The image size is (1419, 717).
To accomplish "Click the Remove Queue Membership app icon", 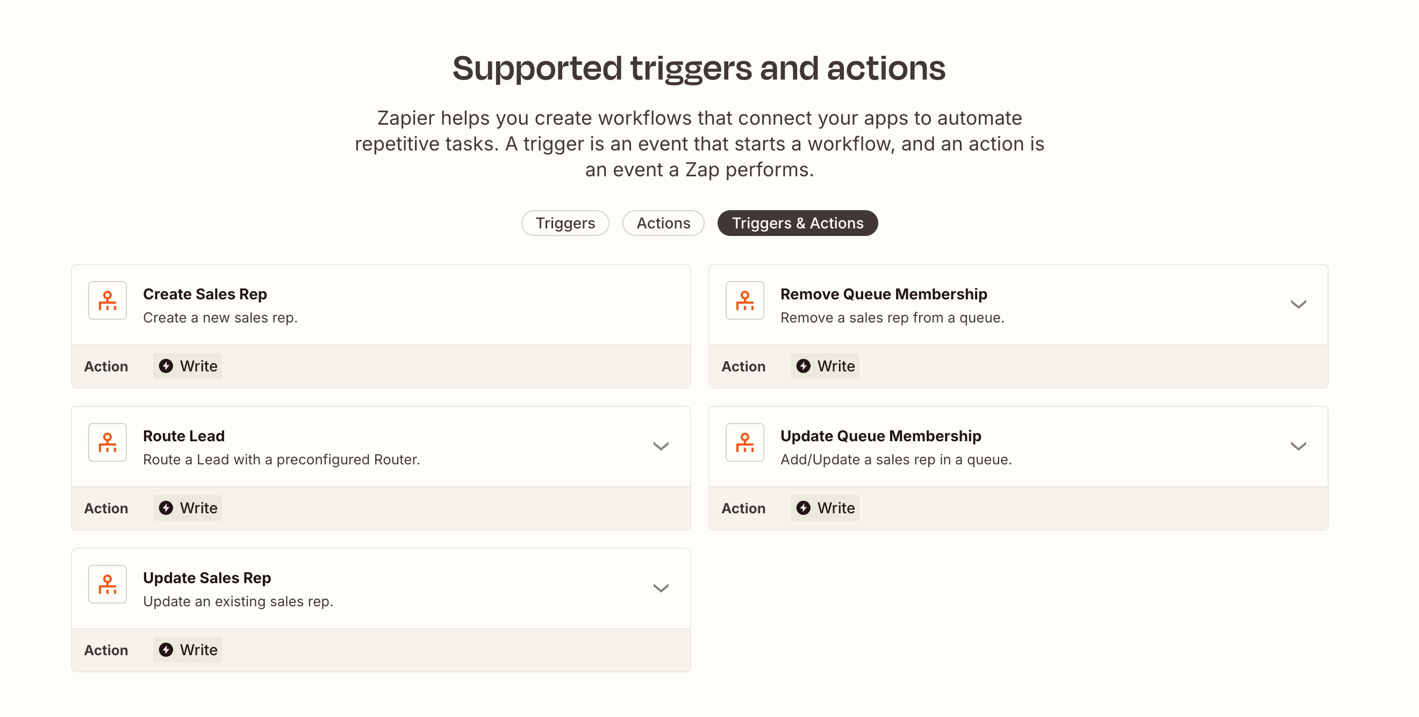I will tap(744, 300).
